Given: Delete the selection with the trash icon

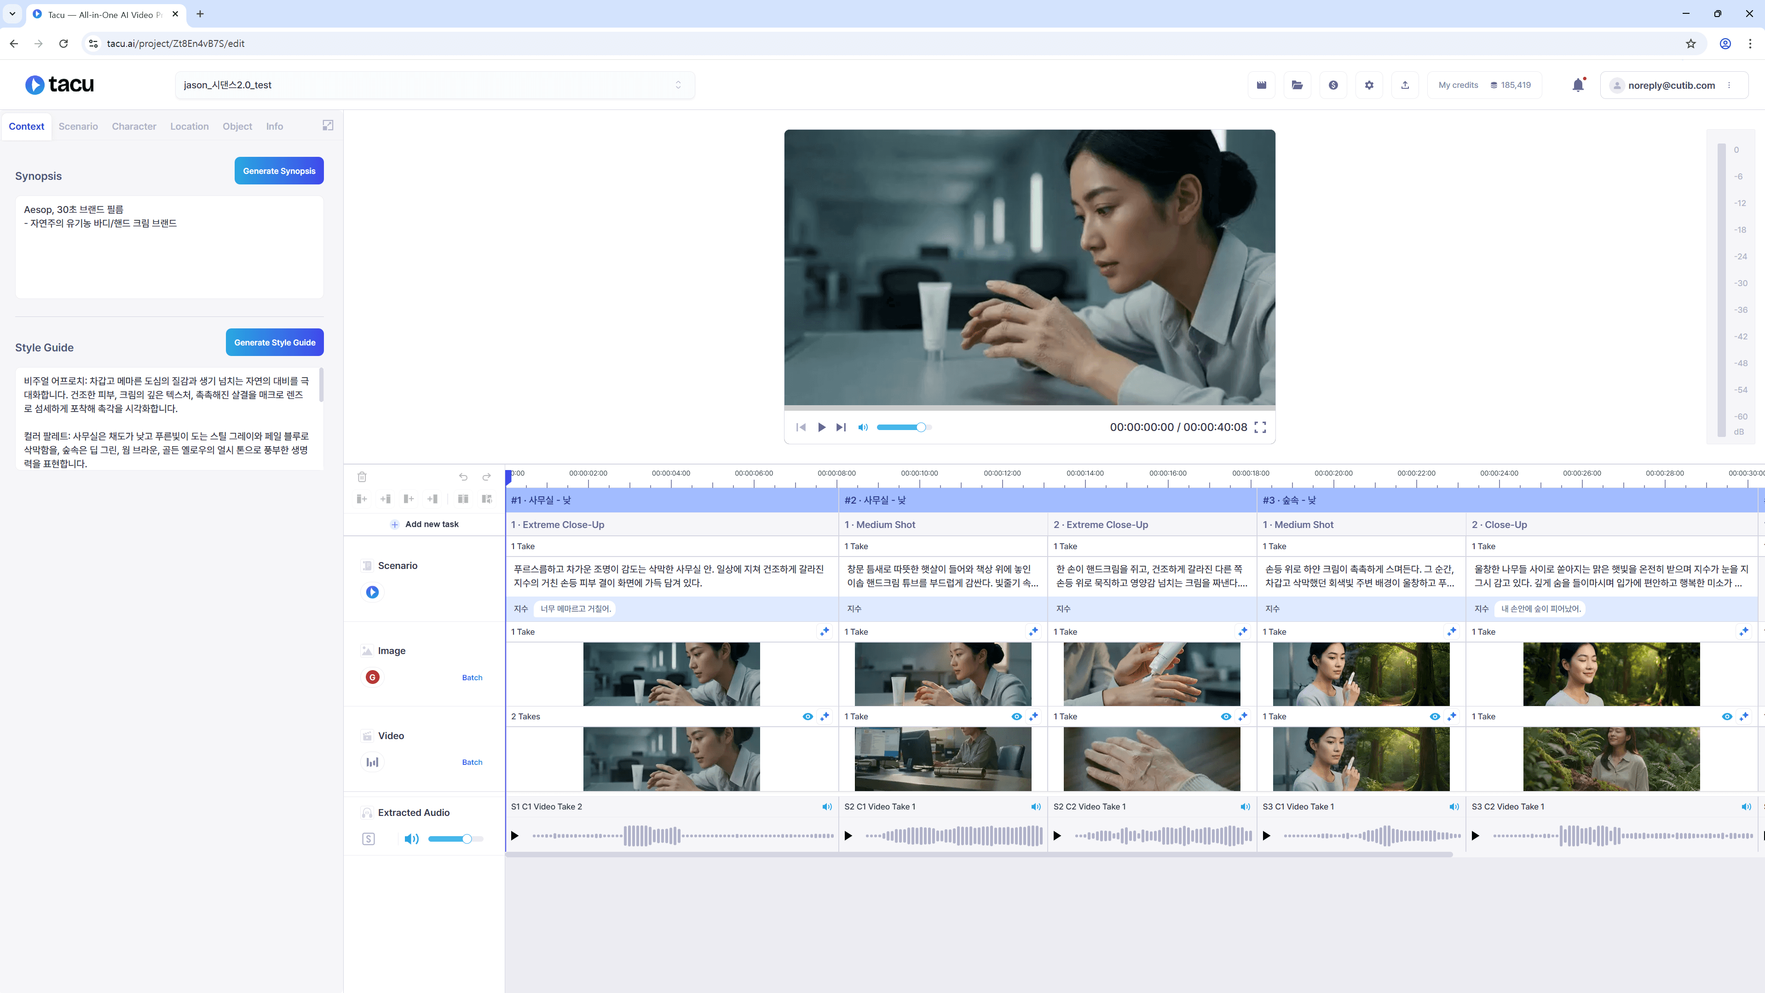Looking at the screenshot, I should (362, 476).
